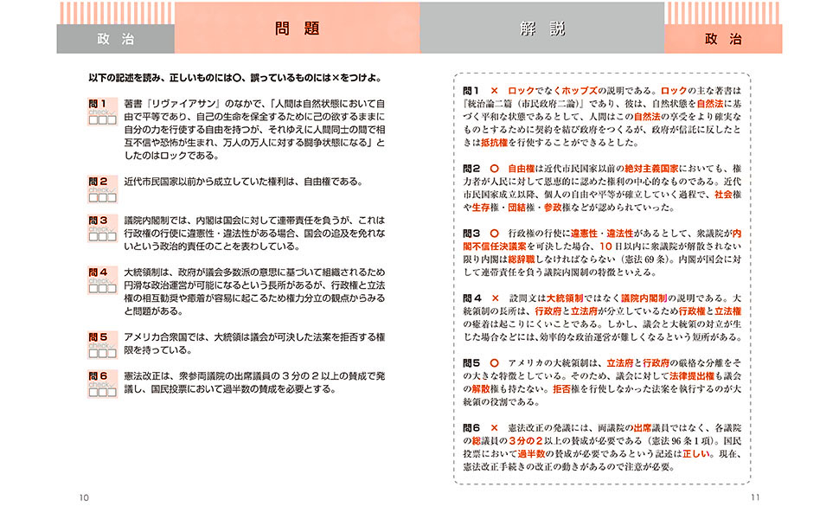Click the 問1 label on the 問題 page
The image size is (839, 519).
click(98, 104)
